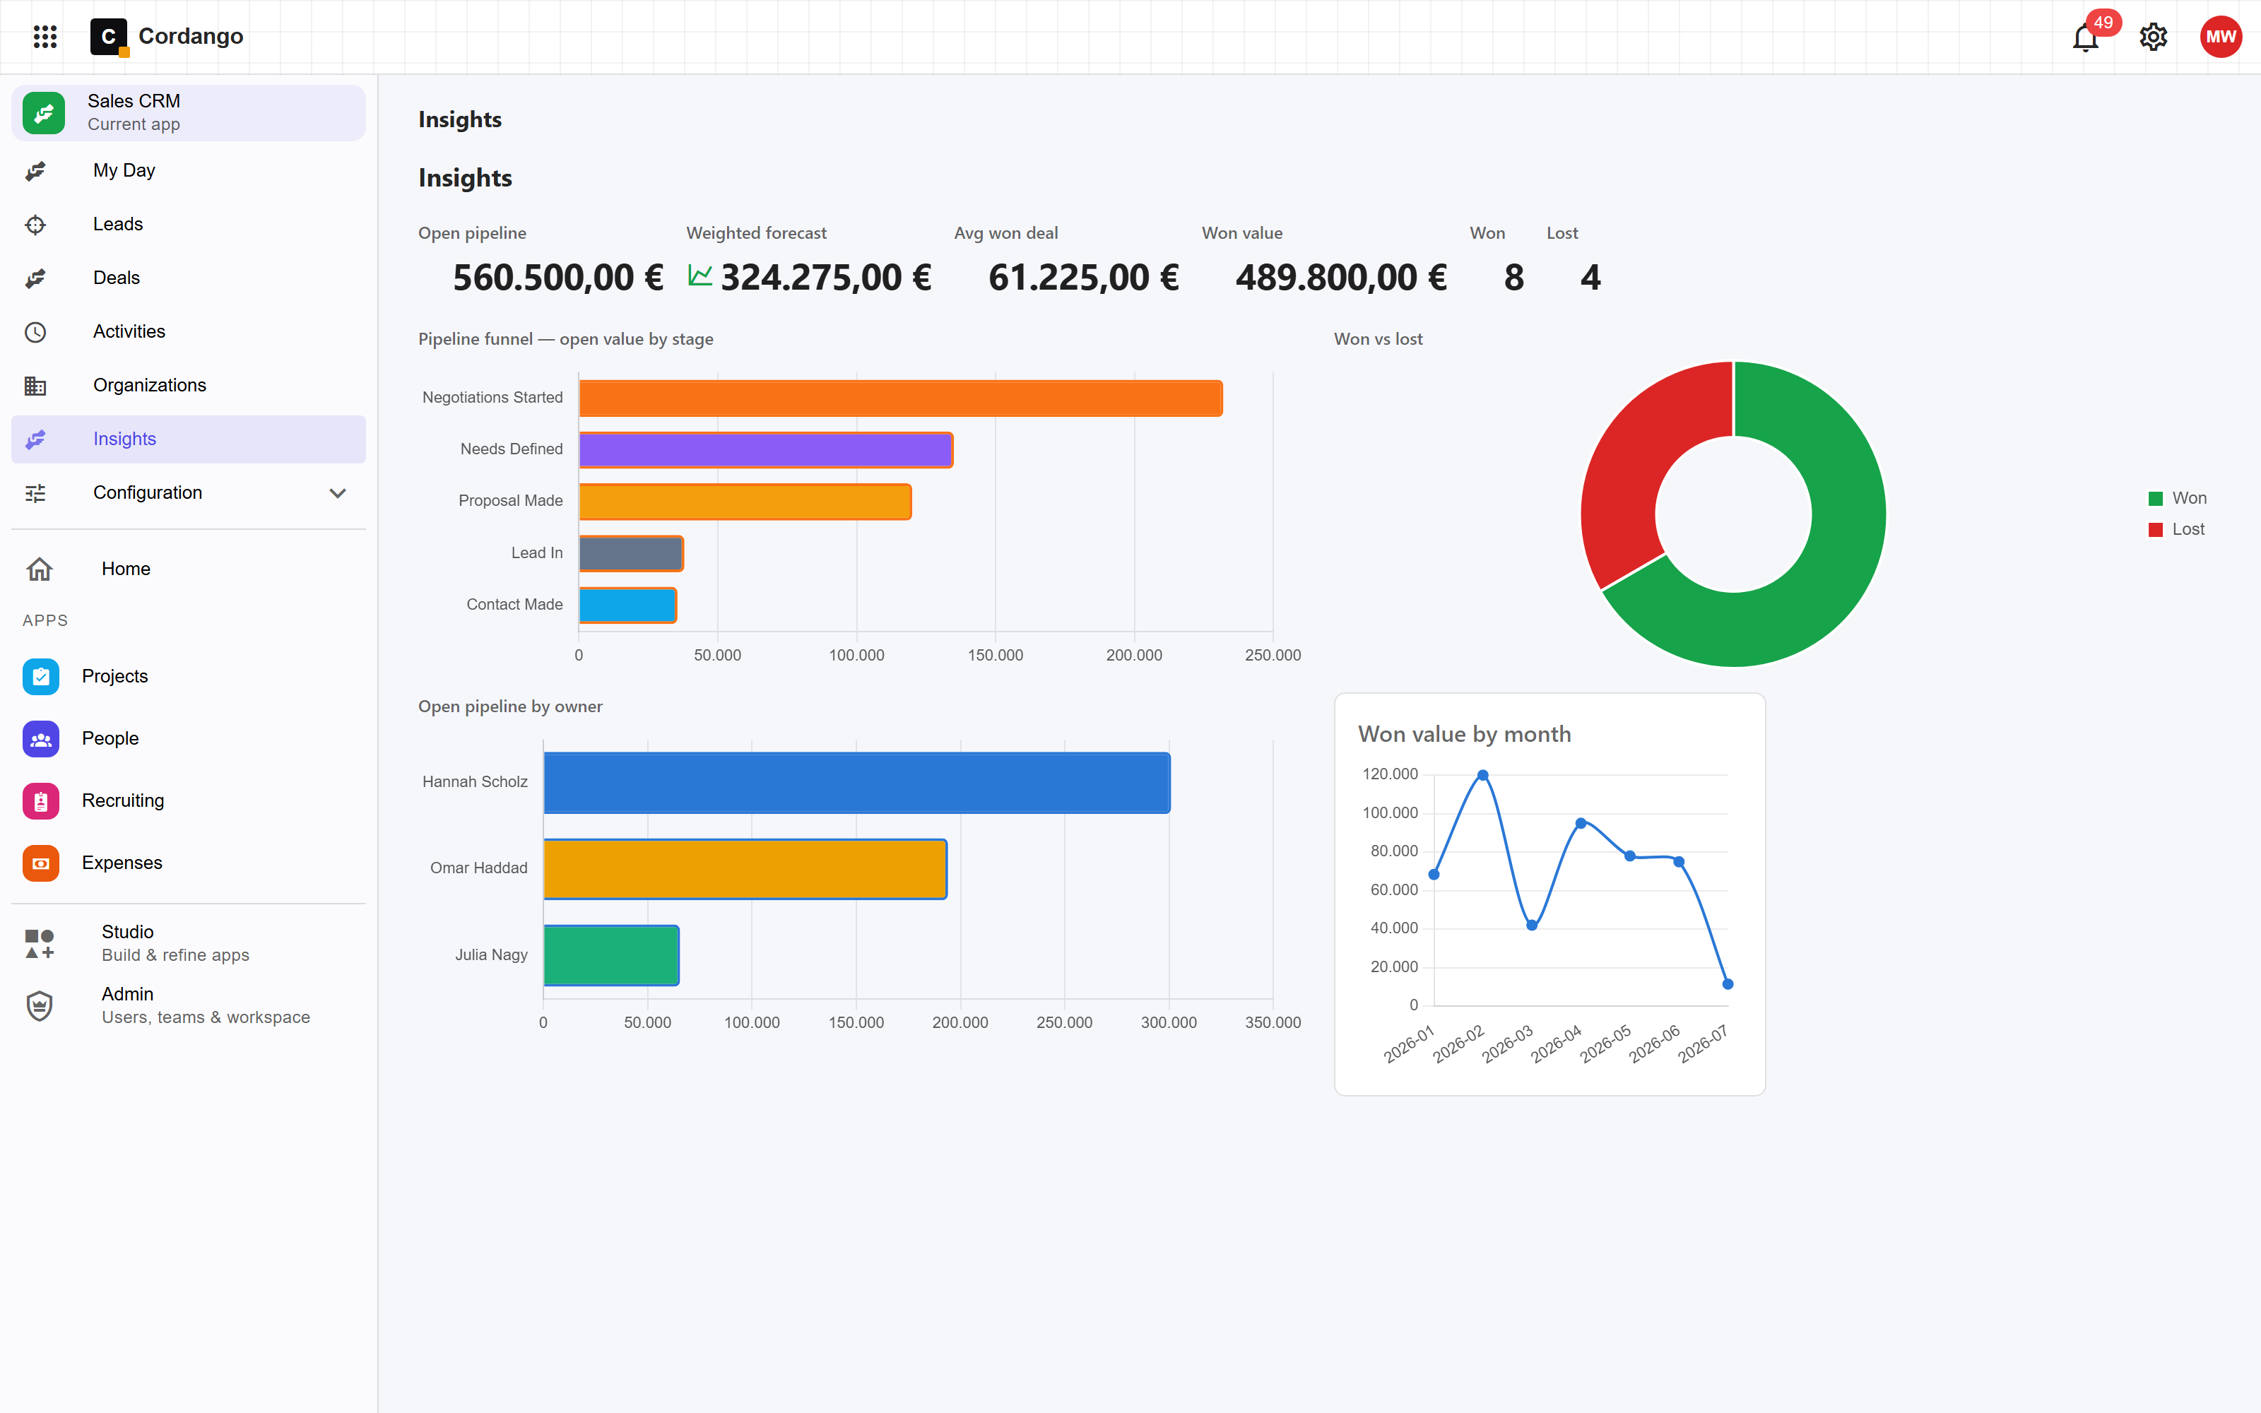Click the Deals handshake icon
Viewport: 2261px width, 1413px height.
tap(35, 278)
